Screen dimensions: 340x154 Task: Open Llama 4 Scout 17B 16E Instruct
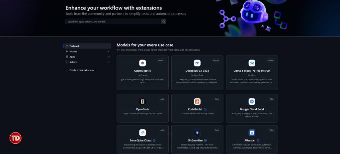252,71
